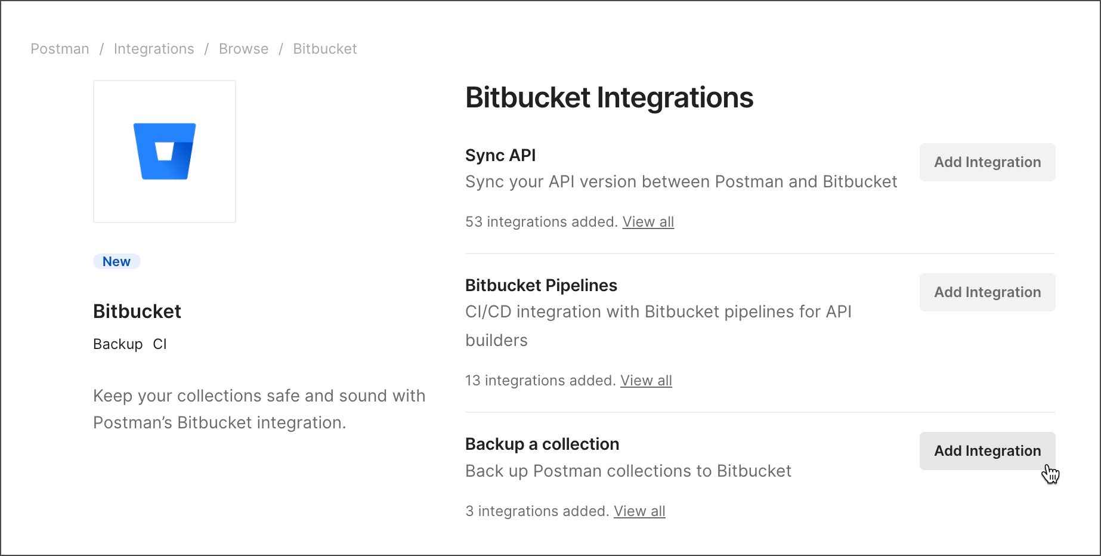1101x556 pixels.
Task: Click the Bitbucket integration description text
Action: (x=259, y=409)
